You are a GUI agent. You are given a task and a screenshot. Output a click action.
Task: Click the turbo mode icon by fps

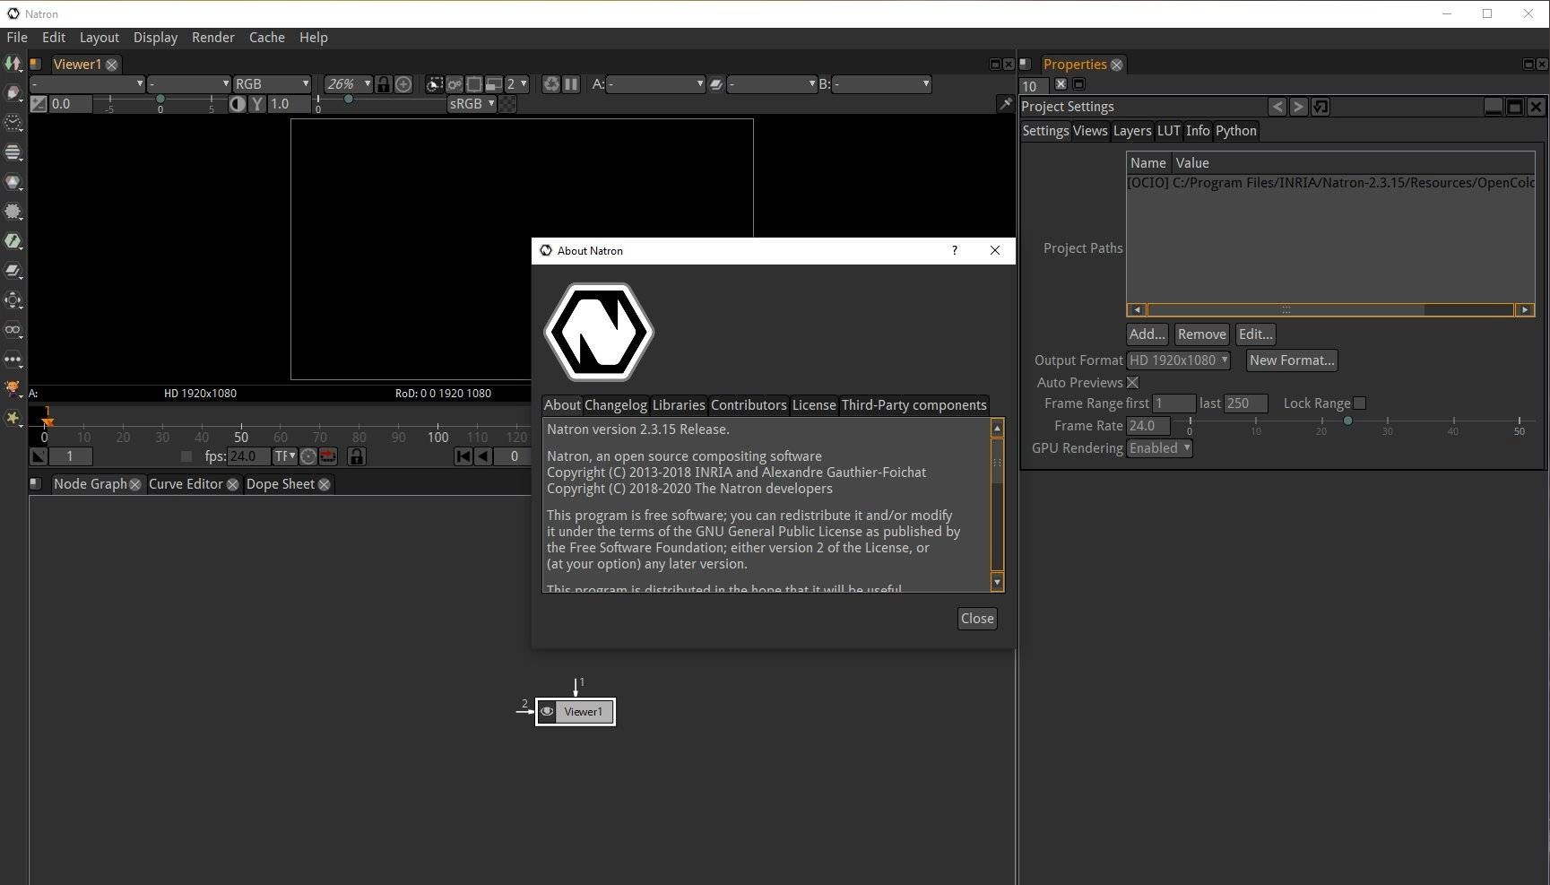click(x=308, y=456)
